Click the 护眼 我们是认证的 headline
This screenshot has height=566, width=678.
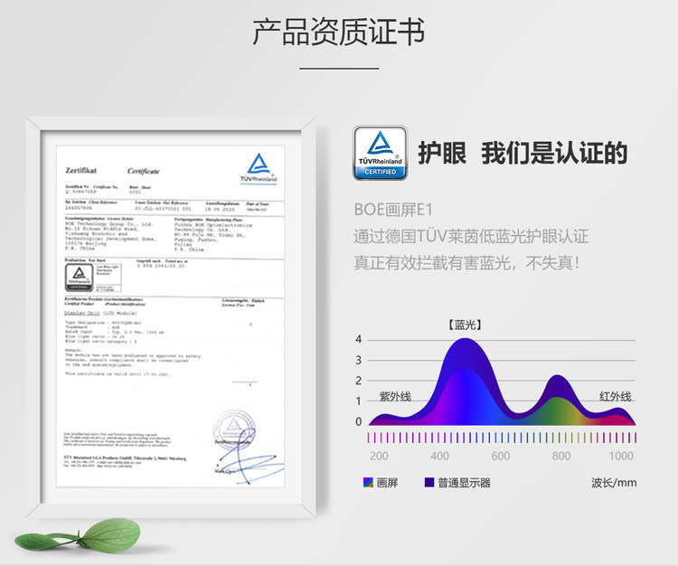(523, 153)
